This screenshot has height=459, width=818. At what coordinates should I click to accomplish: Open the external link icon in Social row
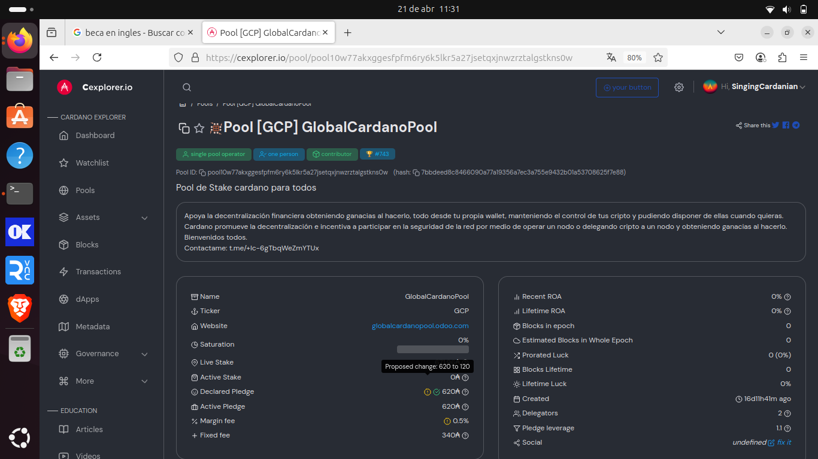pyautogui.click(x=771, y=443)
